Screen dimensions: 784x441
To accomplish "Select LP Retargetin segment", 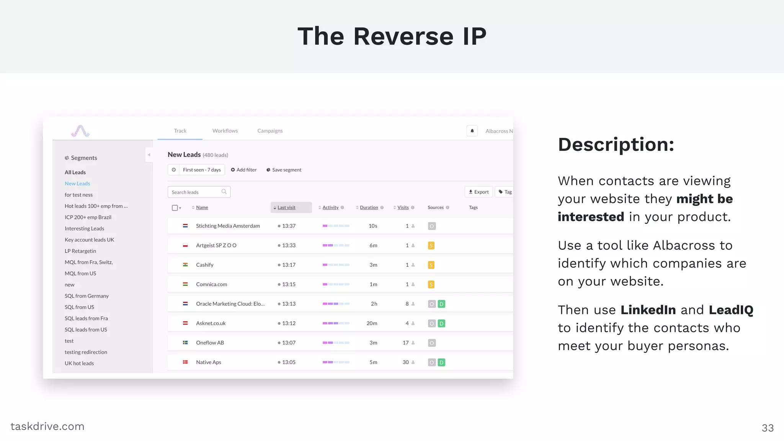I will (80, 251).
